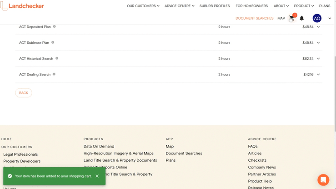Viewport: 336px width, 189px height.
Task: Open the Product menu
Action: coord(304,6)
